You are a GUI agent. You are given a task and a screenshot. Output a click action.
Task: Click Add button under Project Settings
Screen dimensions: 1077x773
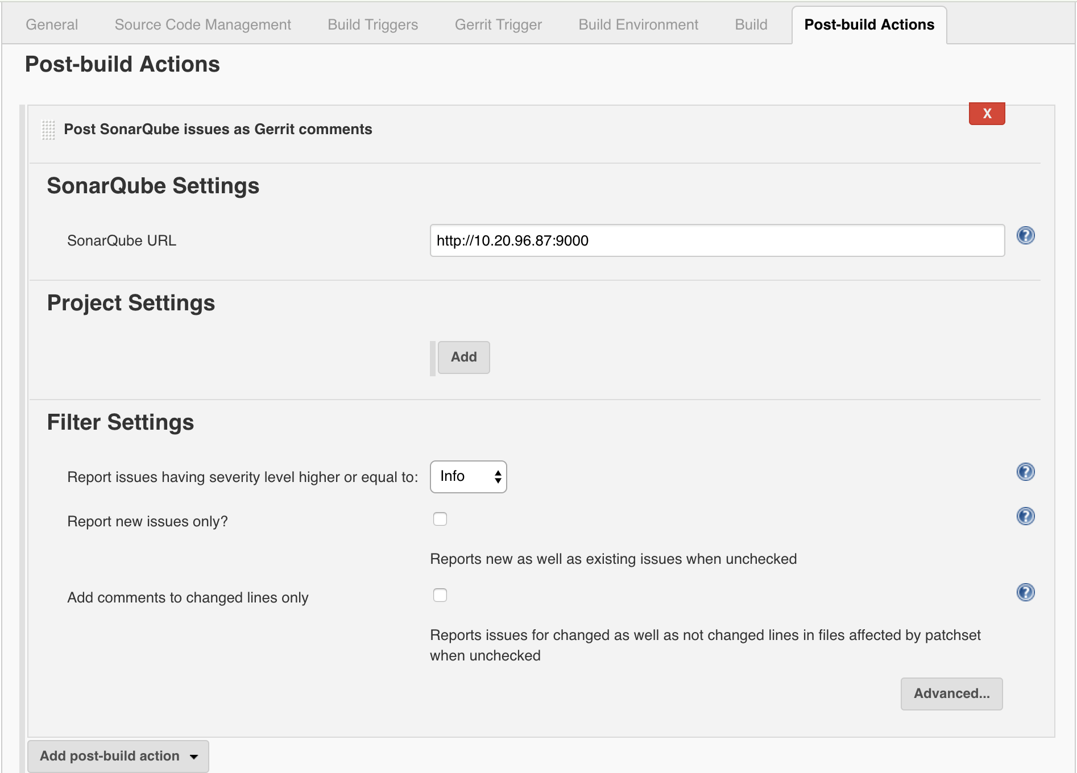tap(463, 357)
